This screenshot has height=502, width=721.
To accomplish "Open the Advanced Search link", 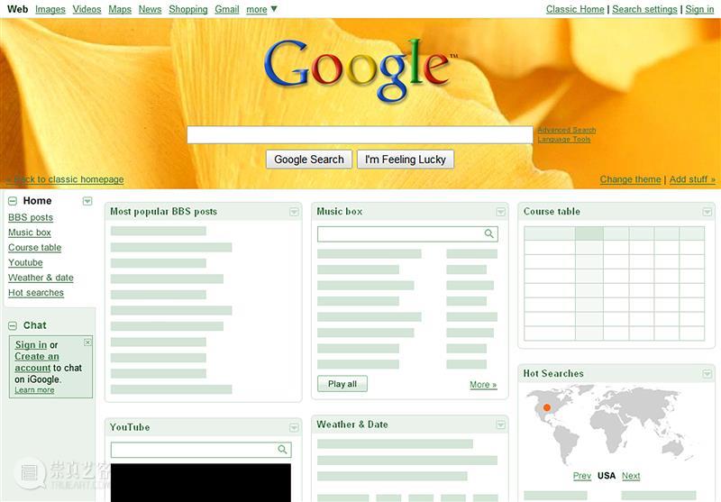I will pyautogui.click(x=567, y=130).
